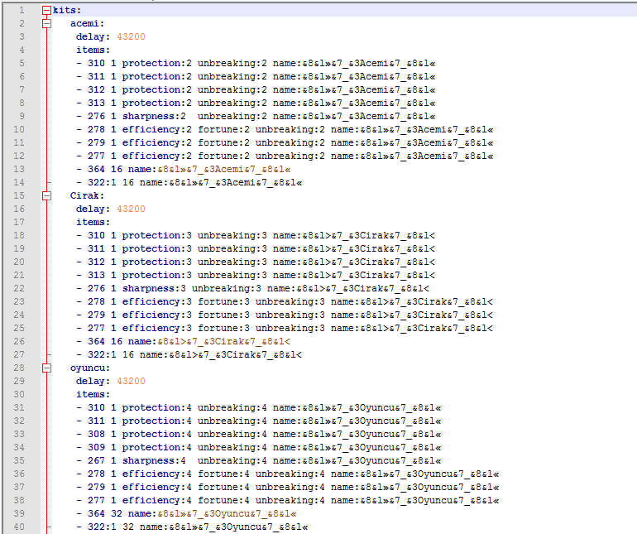The height and width of the screenshot is (534, 637).
Task: Click the kits: key text
Action: point(67,10)
